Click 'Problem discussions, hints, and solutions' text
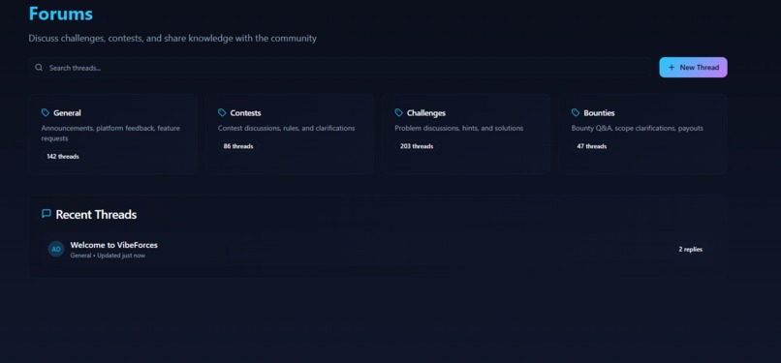The image size is (781, 363). [x=459, y=129]
